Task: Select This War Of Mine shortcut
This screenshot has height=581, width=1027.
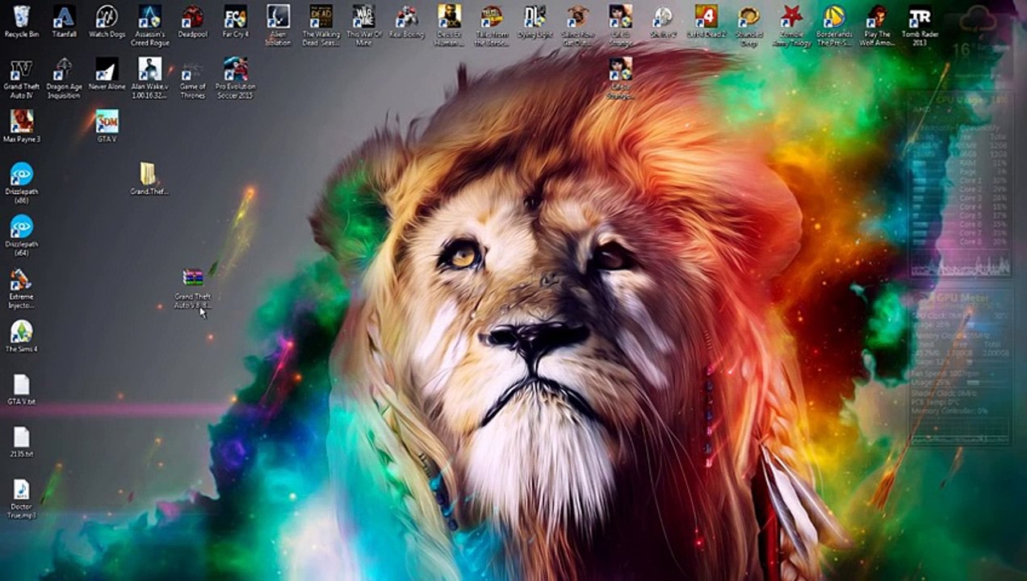Action: coord(363,18)
